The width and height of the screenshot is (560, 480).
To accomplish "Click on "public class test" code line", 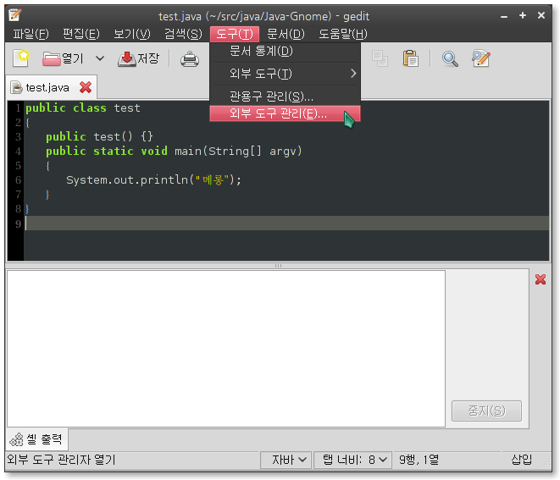I will [83, 108].
